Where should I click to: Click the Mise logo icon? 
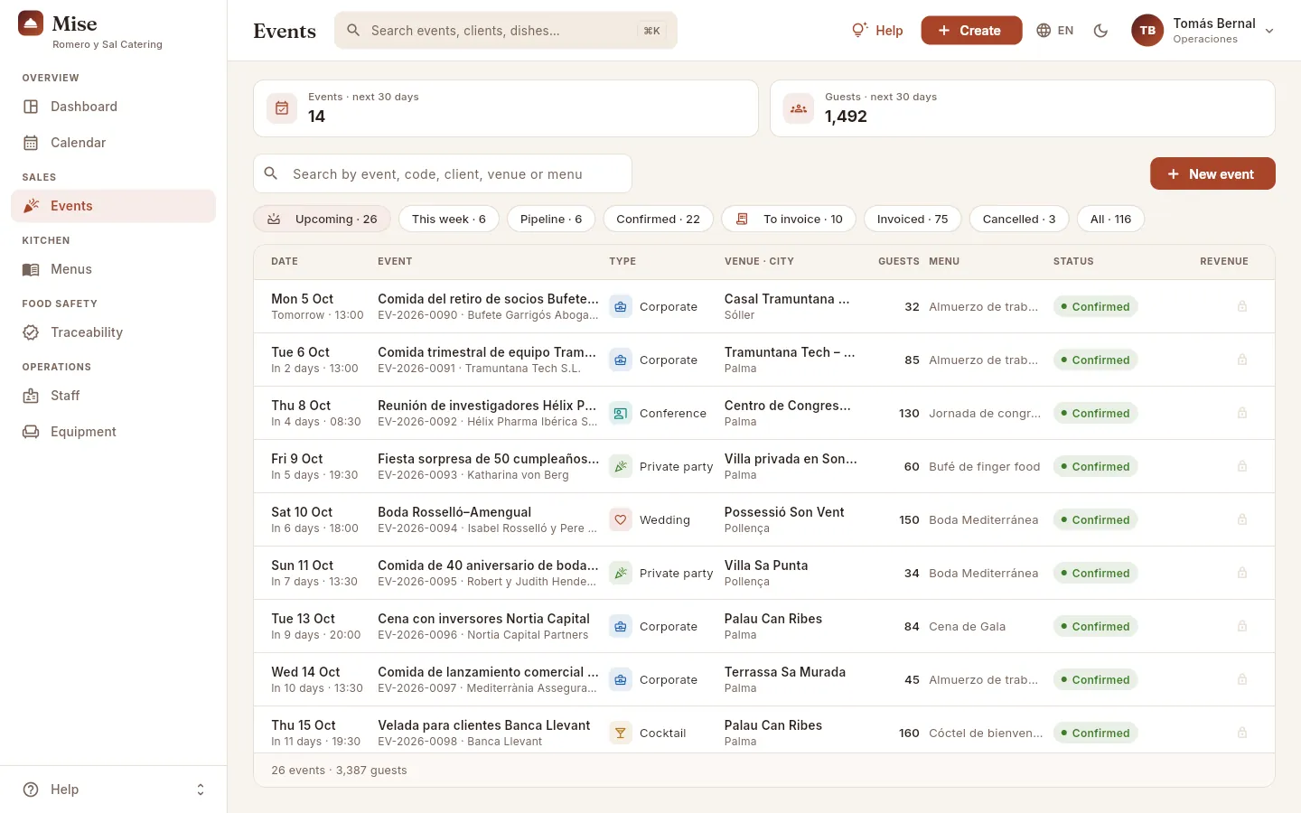tap(31, 23)
